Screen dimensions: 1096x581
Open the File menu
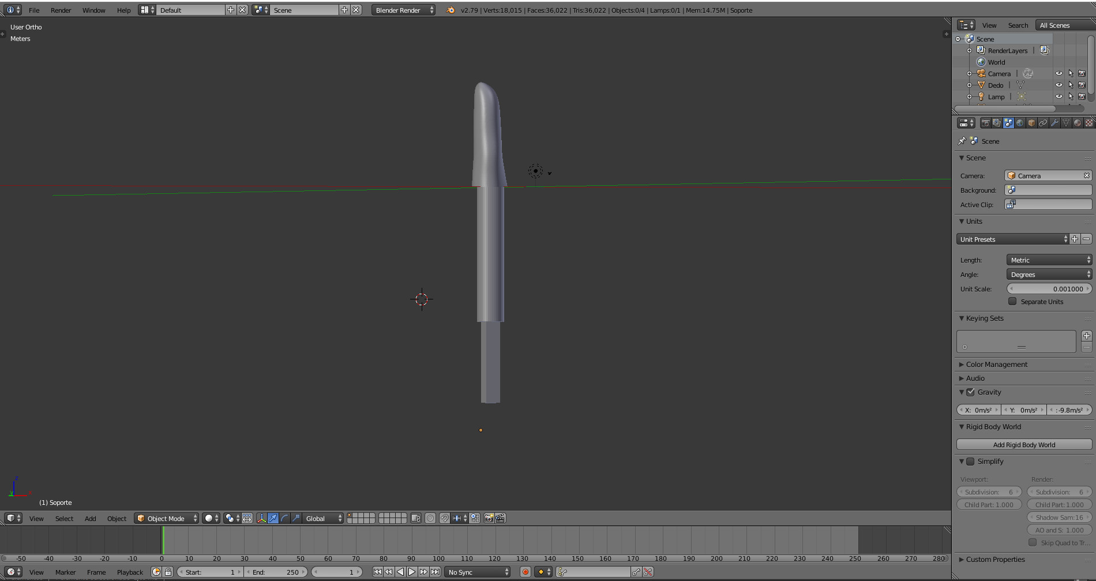[34, 10]
